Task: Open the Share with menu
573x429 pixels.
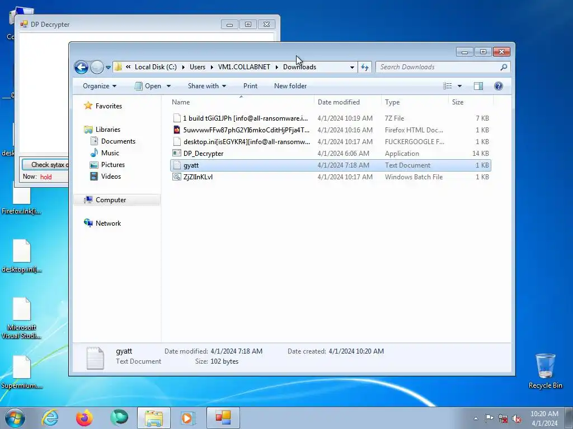Action: point(207,86)
